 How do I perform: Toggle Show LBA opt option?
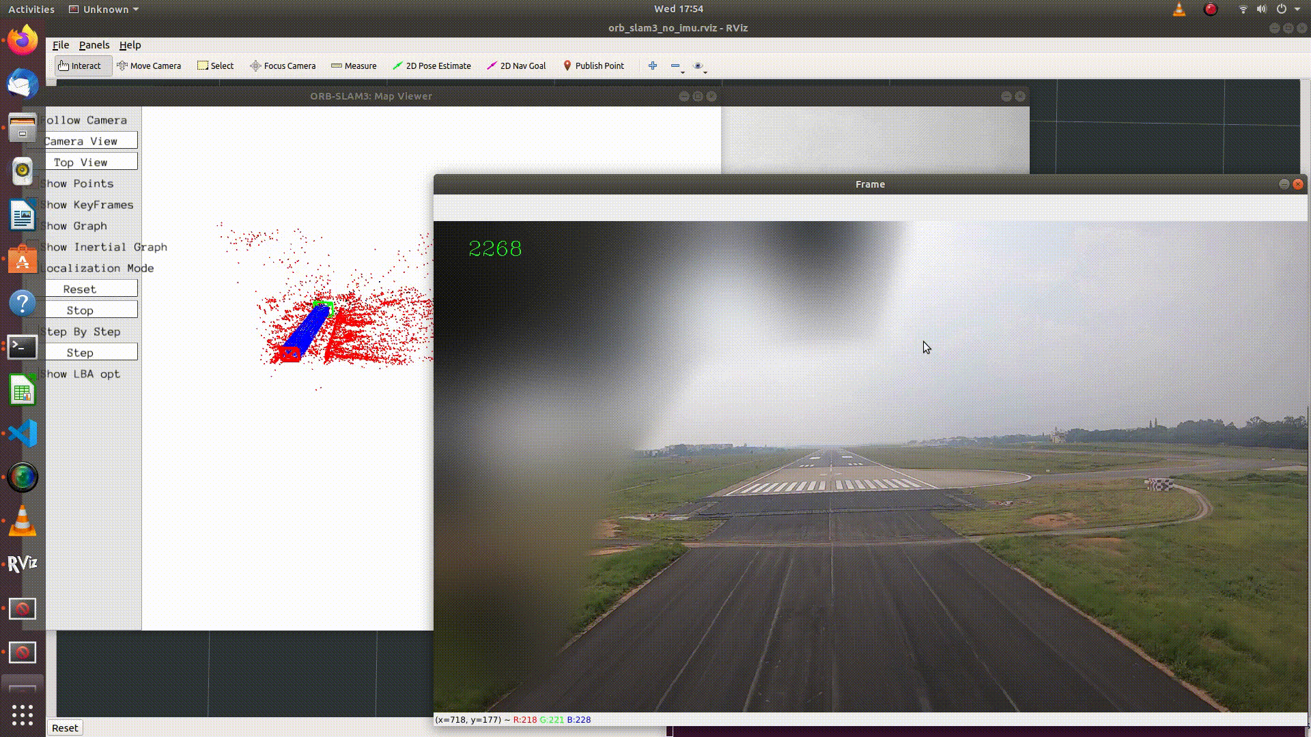click(80, 374)
